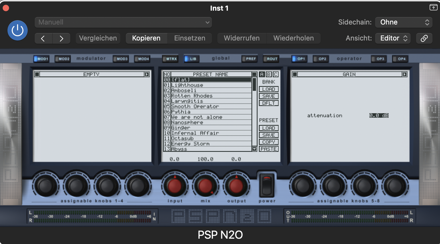Viewport: 440px width, 244px height.
Task: Click first assignable knob of 1-4
Action: pyautogui.click(x=46, y=186)
